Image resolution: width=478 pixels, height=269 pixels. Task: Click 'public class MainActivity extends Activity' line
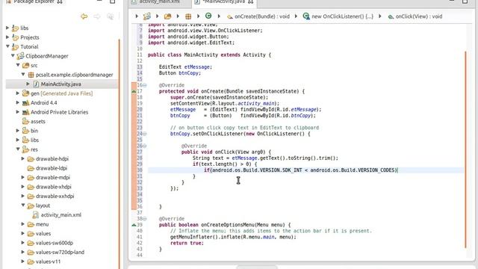click(x=209, y=55)
